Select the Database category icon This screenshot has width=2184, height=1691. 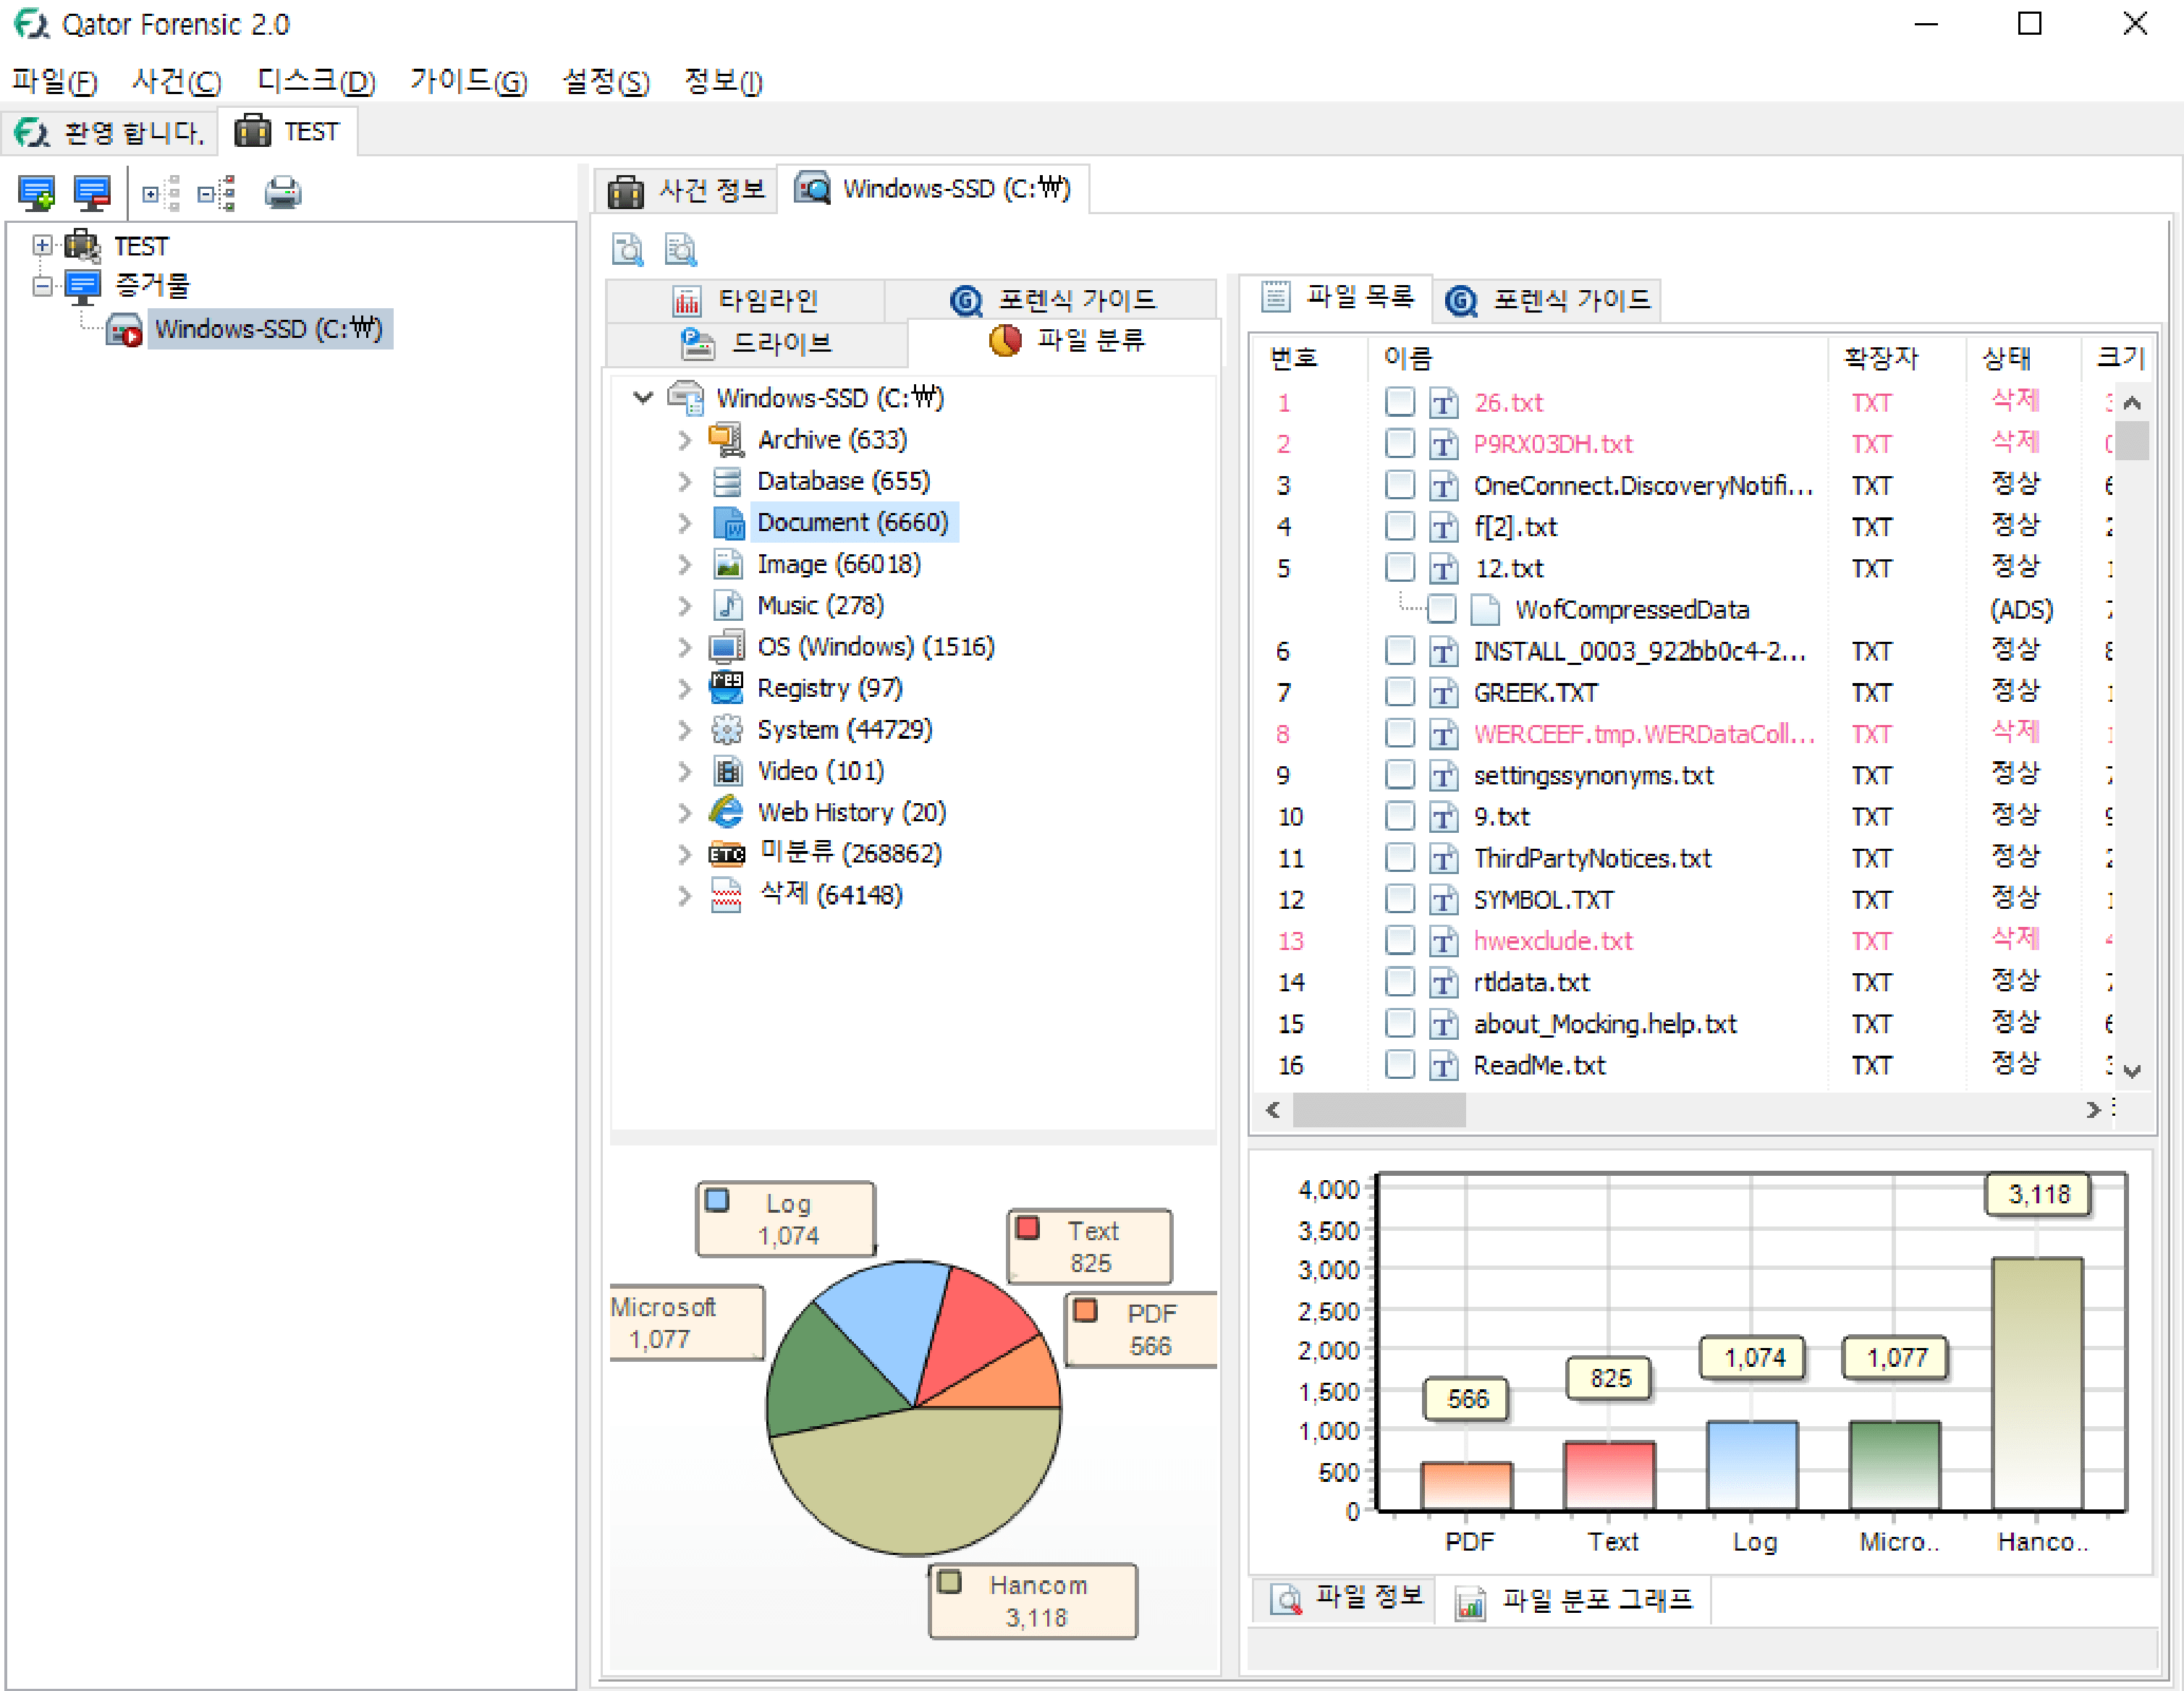click(x=727, y=482)
